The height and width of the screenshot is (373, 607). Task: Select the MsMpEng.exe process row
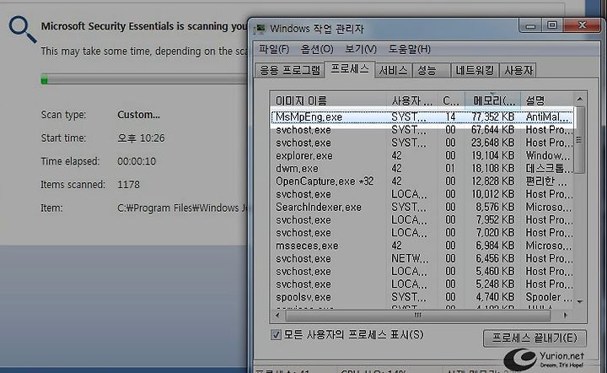tap(422, 117)
